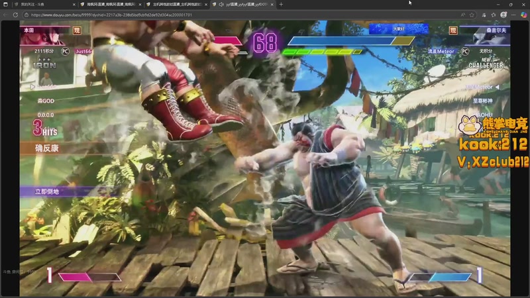Click the Read aloud icon
This screenshot has height=298, width=530.
click(462, 15)
